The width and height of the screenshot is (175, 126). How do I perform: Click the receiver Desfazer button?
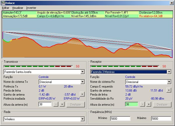pos(162,104)
